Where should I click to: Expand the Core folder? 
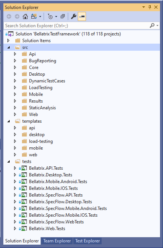pos(15,68)
